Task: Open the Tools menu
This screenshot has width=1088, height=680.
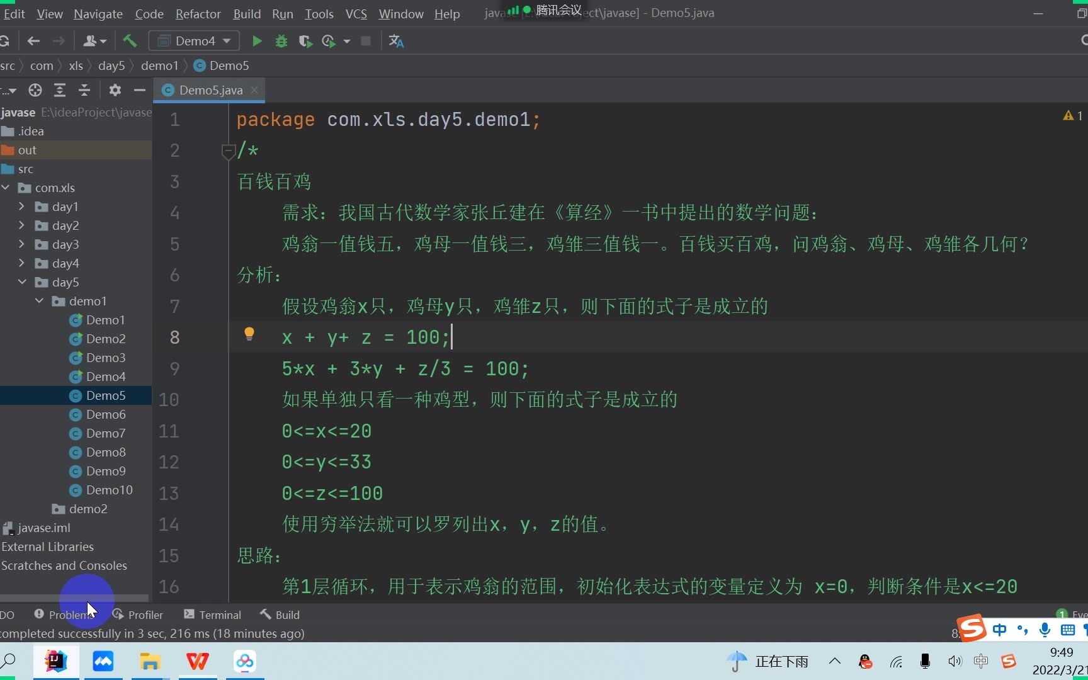Action: tap(319, 14)
